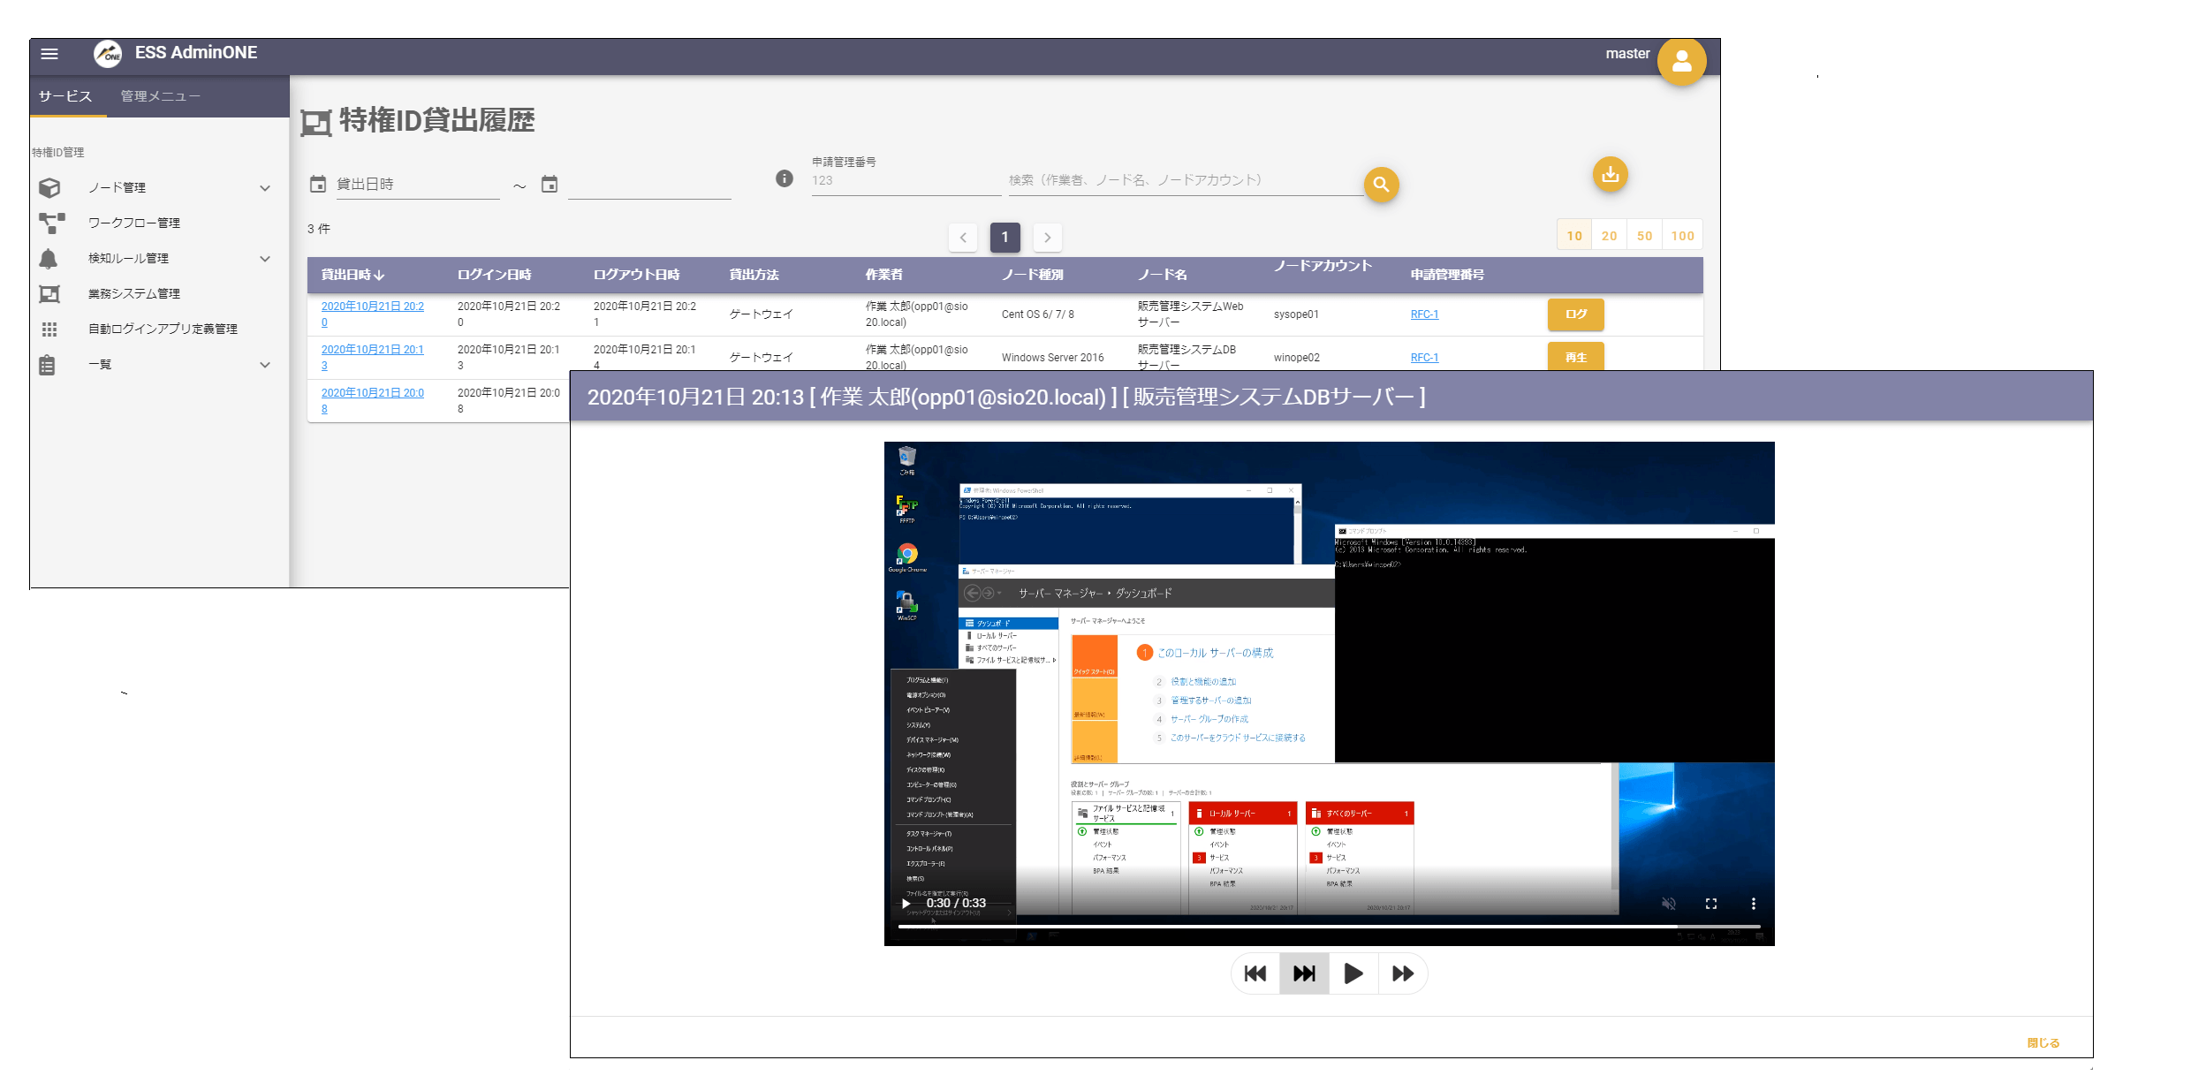Skip to previous recording button
The height and width of the screenshot is (1083, 2191).
point(1255,973)
